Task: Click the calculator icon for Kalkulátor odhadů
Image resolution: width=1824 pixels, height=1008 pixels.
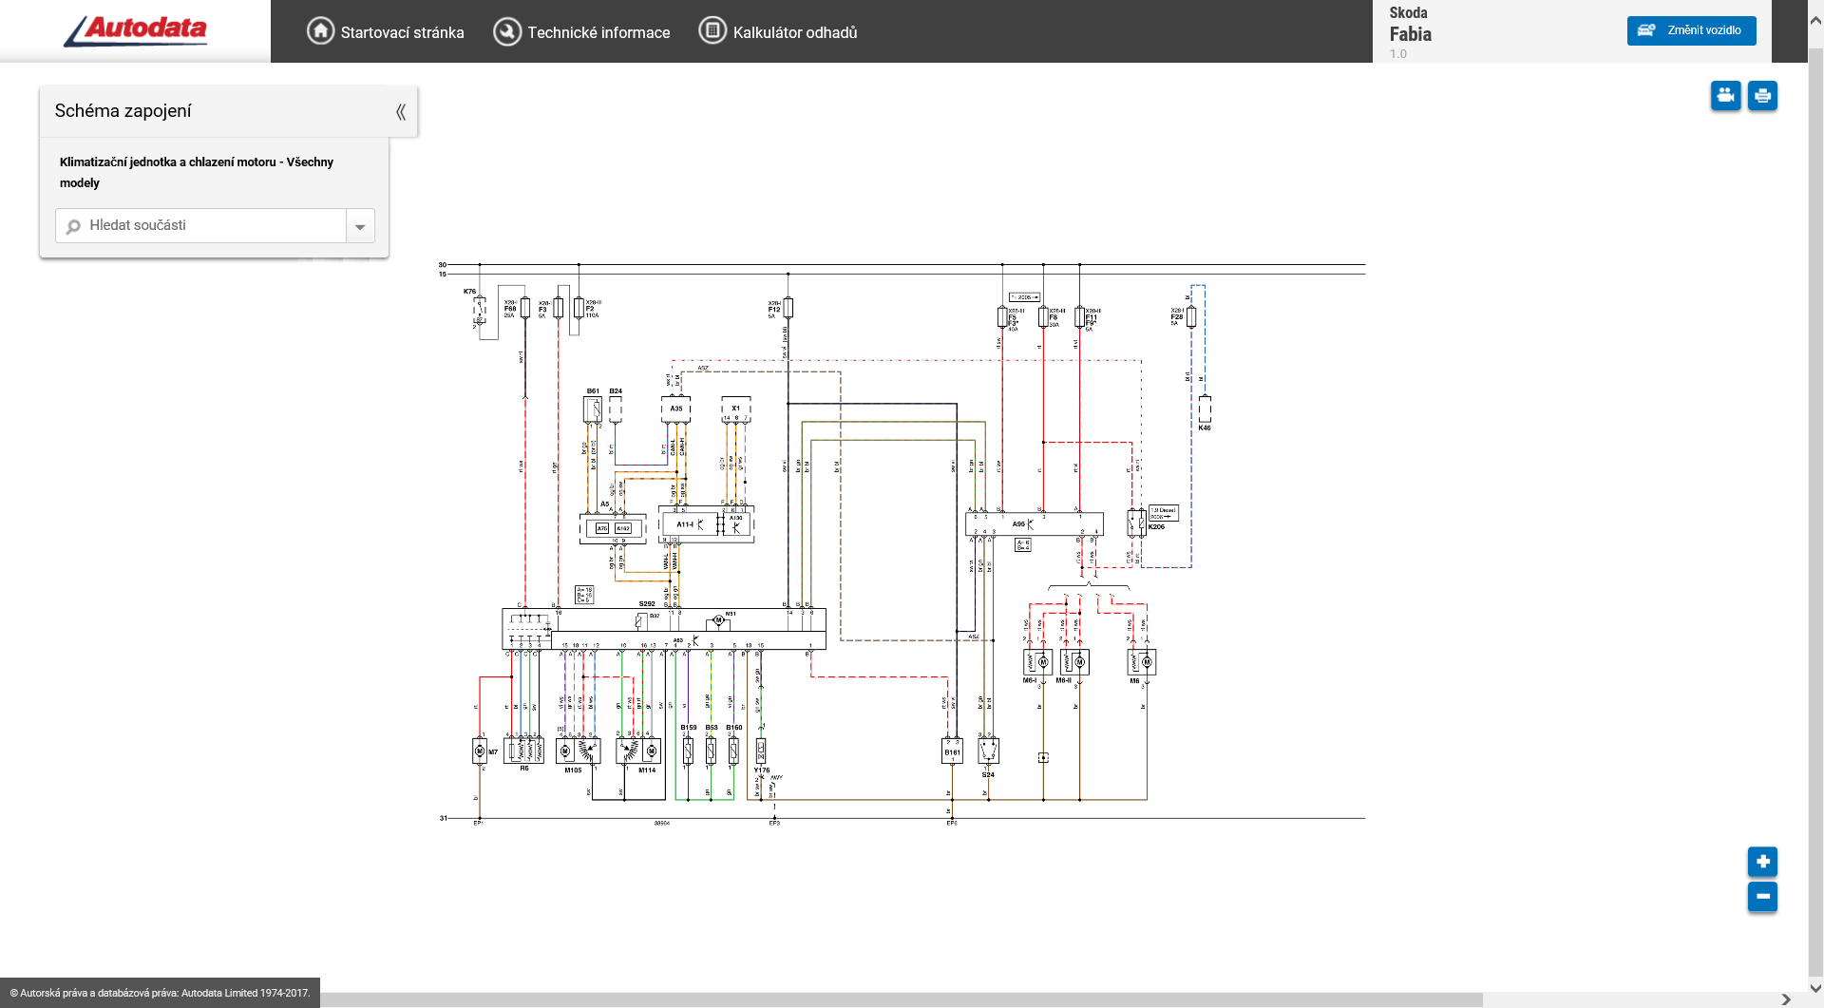Action: click(712, 31)
